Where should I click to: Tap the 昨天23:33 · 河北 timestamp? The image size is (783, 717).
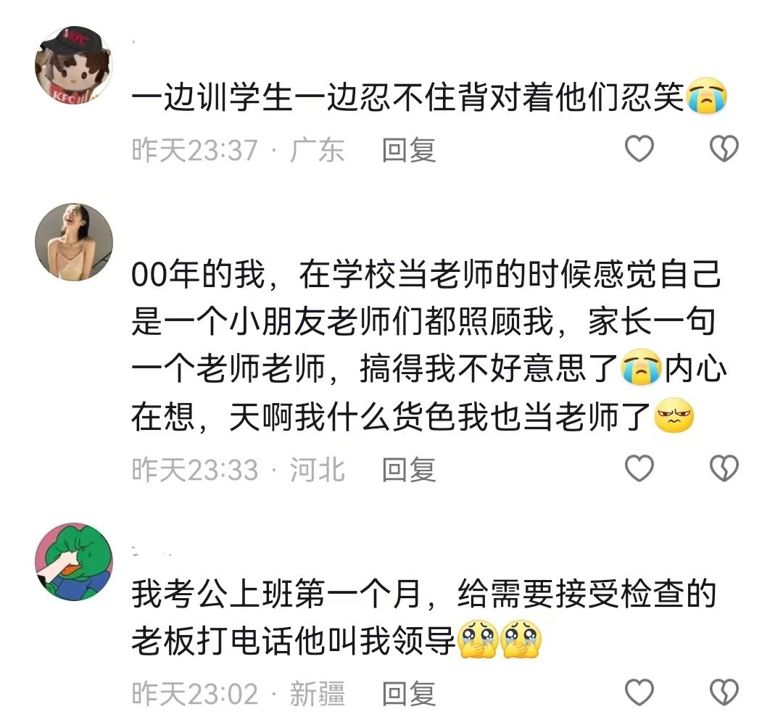tap(239, 469)
